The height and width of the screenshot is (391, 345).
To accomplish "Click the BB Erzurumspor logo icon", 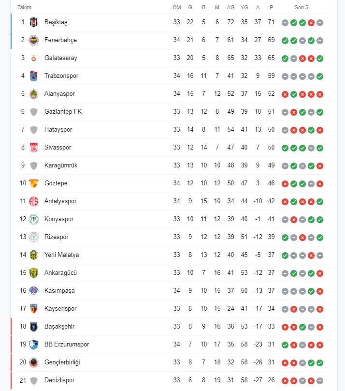I will [x=34, y=345].
